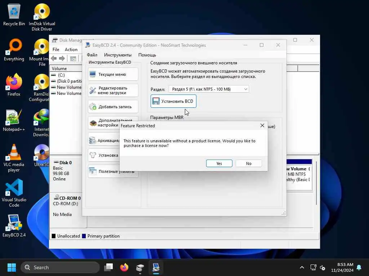
Task: Open Firefox from the taskbar
Action: [124, 267]
